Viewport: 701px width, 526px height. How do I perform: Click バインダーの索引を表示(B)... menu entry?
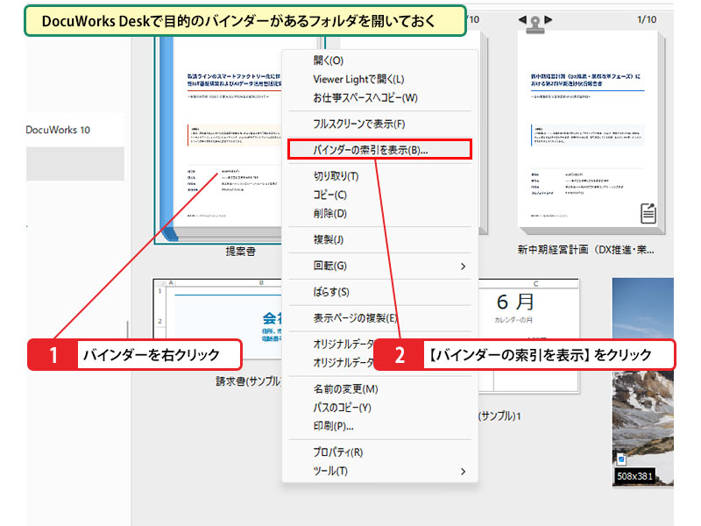(x=379, y=149)
